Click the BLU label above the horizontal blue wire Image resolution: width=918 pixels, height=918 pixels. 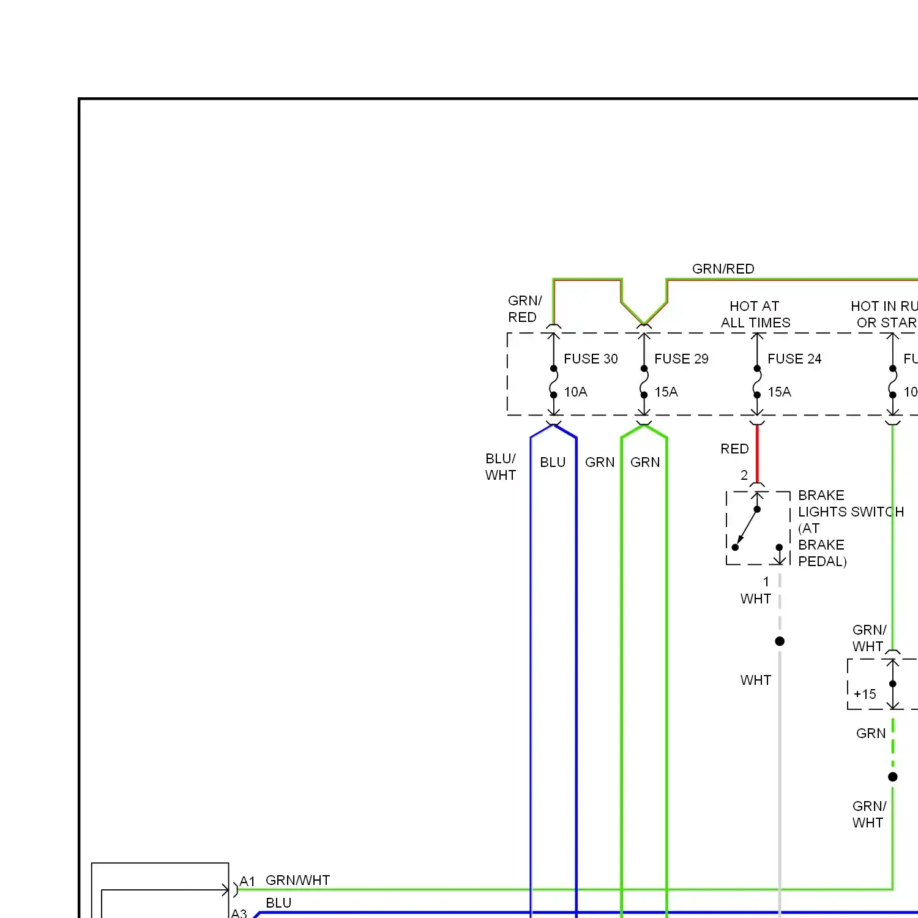coord(278,903)
